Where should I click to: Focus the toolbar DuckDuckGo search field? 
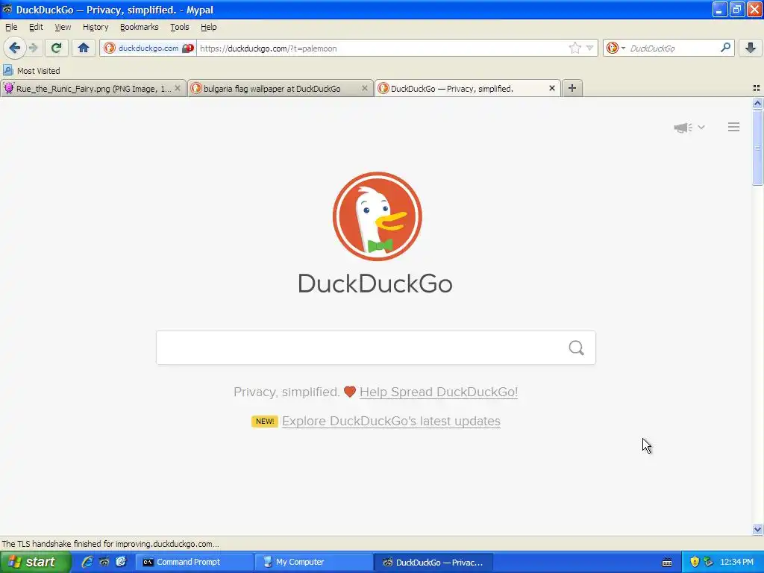672,48
